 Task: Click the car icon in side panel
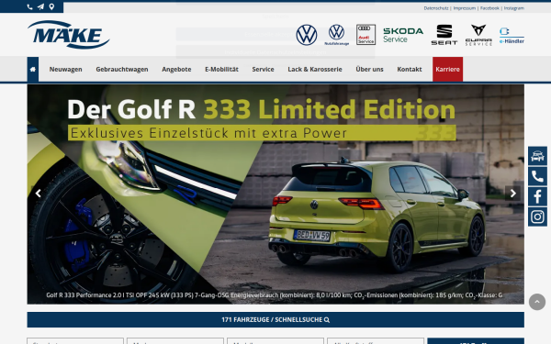coord(537,156)
